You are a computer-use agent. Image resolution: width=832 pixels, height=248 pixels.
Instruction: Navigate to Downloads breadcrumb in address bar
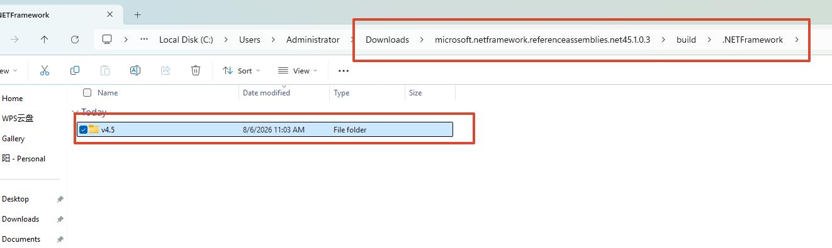387,40
